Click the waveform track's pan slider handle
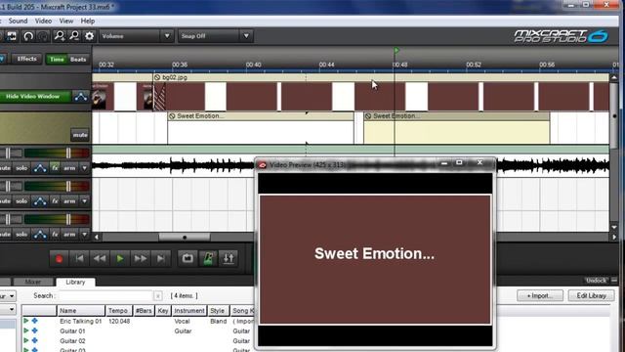Image resolution: width=625 pixels, height=352 pixels. [8, 153]
